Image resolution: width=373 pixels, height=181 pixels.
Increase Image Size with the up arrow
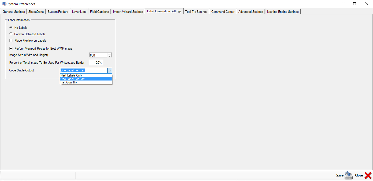click(109, 54)
